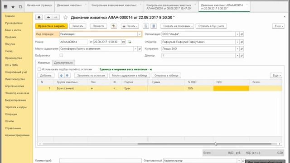This screenshot has height=163, width=290.
Task: Open Банк и касса section
Action: pyautogui.click(x=13, y=30)
